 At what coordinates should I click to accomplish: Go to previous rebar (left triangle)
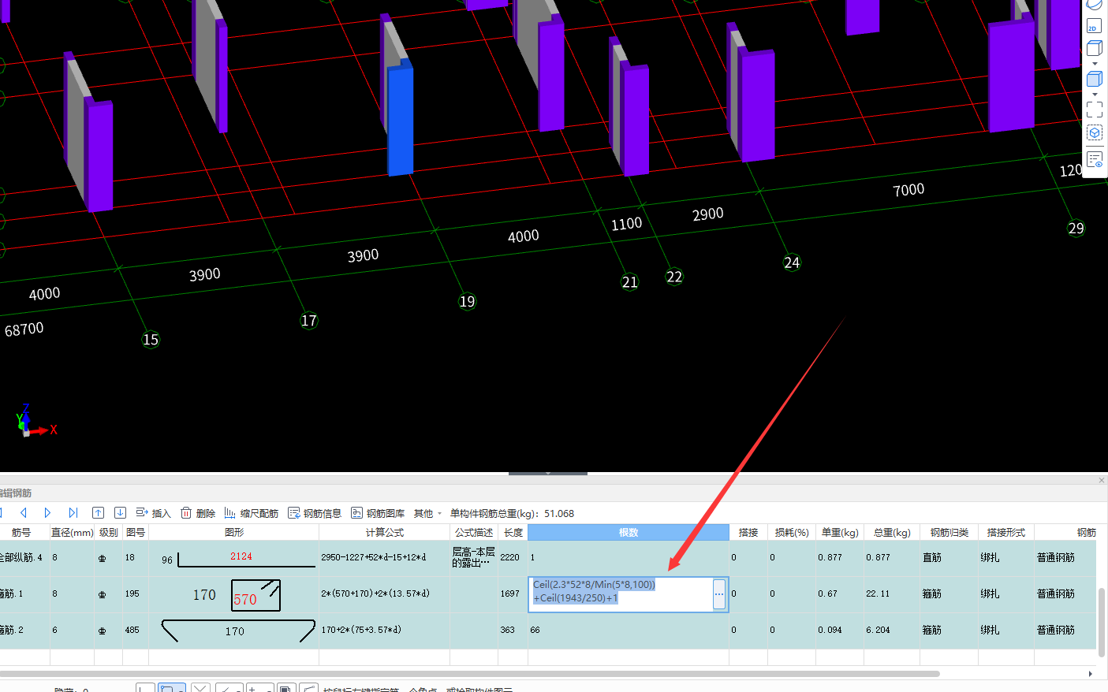24,513
